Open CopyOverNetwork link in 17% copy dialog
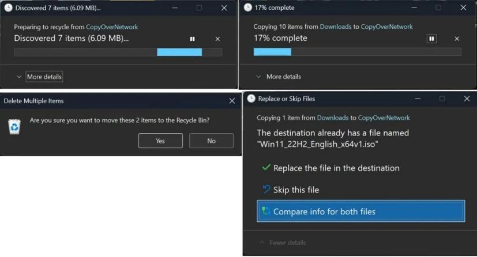The width and height of the screenshot is (477, 257). click(386, 27)
